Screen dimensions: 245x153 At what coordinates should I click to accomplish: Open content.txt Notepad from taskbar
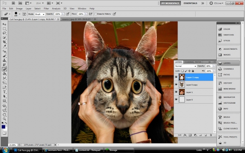(88, 150)
